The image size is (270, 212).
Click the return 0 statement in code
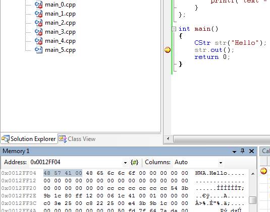pos(212,57)
